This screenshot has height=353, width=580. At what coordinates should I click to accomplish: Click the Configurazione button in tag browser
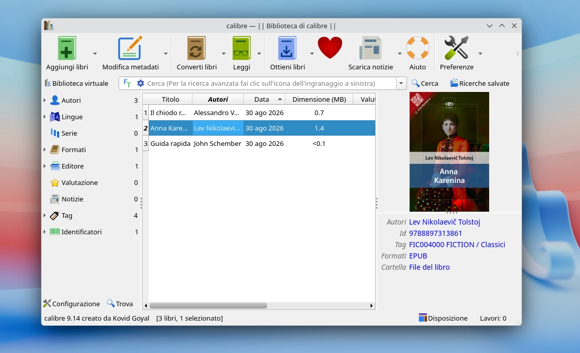(71, 304)
